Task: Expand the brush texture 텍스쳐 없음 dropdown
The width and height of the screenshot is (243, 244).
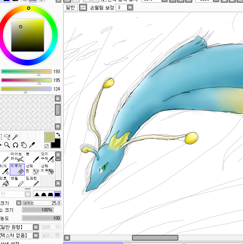Action: [36, 236]
